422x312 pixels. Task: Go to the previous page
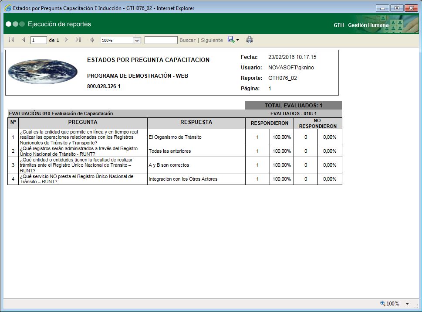tap(23, 40)
